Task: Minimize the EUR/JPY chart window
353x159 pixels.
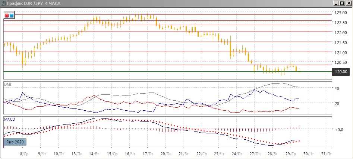Action: [x=335, y=3]
